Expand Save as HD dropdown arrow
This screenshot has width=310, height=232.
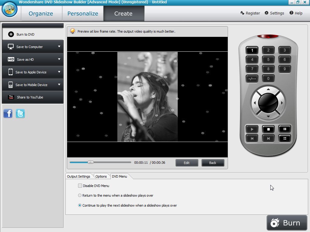tap(59, 59)
